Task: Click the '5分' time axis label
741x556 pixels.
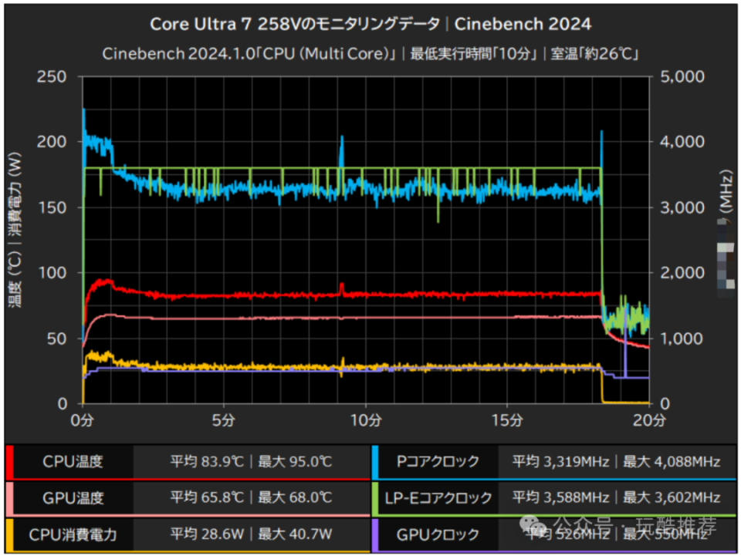Action: pyautogui.click(x=224, y=420)
